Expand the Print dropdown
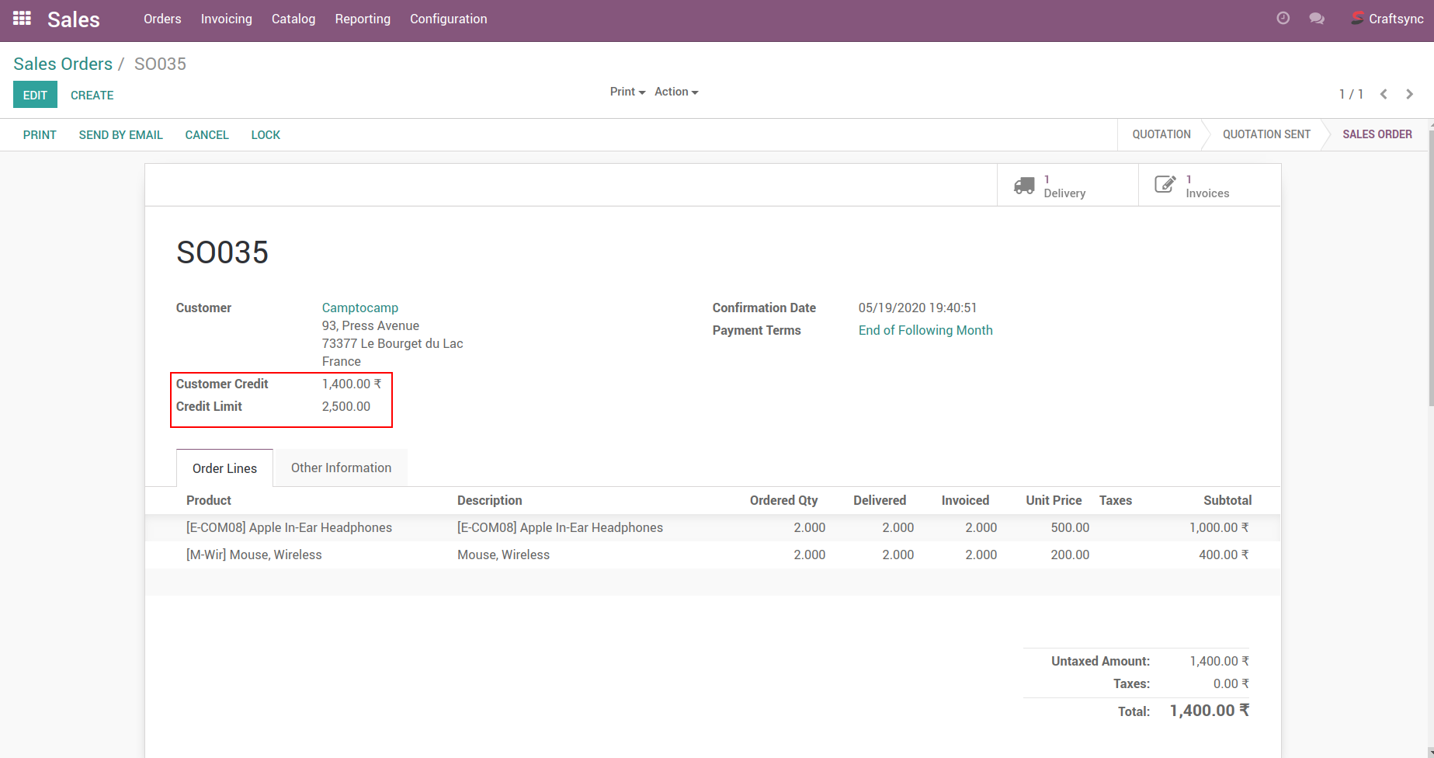 pos(627,92)
